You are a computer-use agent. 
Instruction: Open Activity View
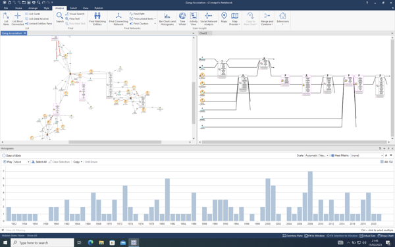click(x=194, y=18)
